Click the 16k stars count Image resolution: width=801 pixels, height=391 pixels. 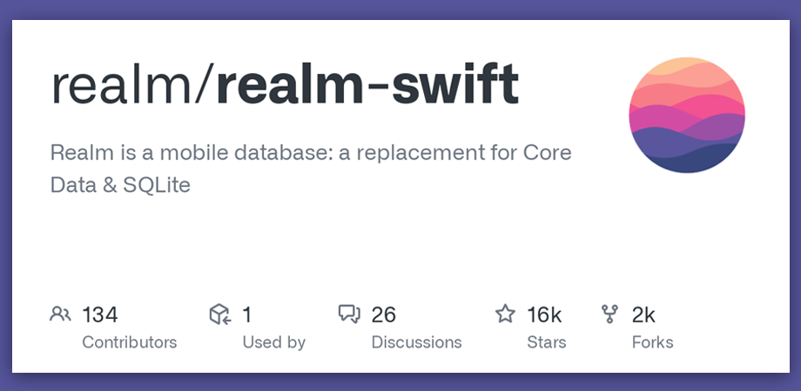tap(544, 315)
